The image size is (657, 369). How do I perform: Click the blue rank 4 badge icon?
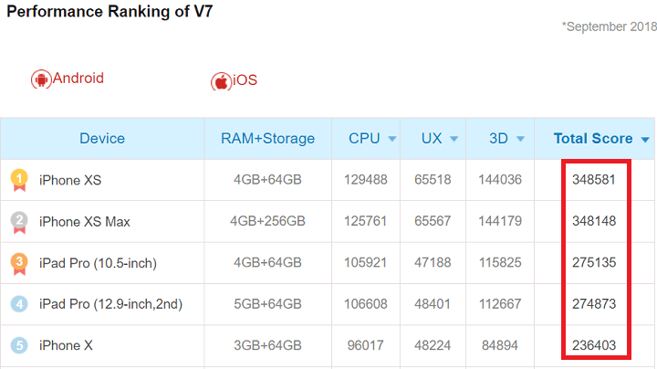[x=19, y=304]
